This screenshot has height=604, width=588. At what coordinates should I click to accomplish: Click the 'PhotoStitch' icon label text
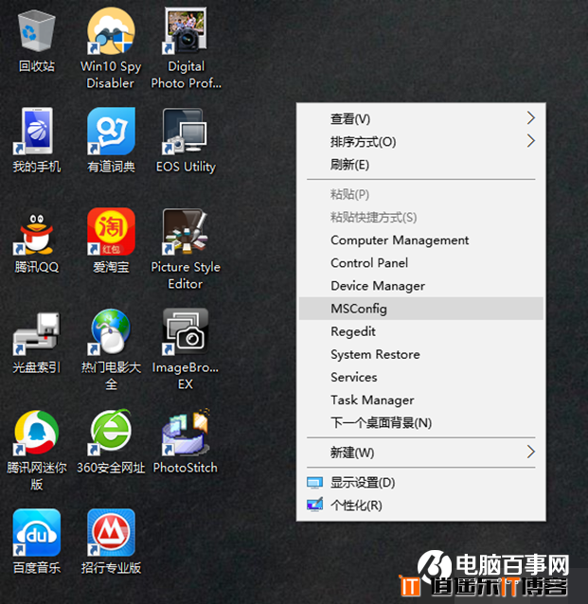coord(186,468)
